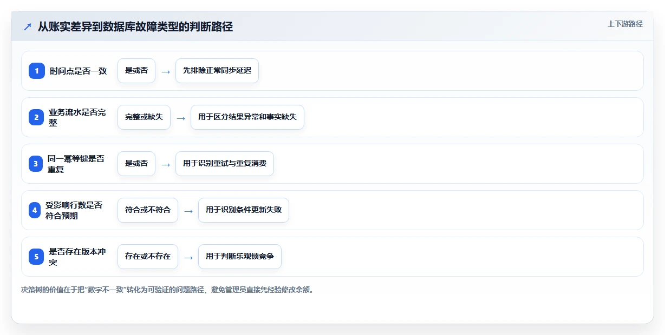
Task: Select 是或否 chip in 同一幂等键 row
Action: (x=136, y=164)
